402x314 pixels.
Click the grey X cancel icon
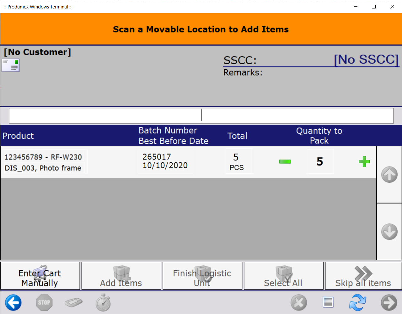pos(298,303)
